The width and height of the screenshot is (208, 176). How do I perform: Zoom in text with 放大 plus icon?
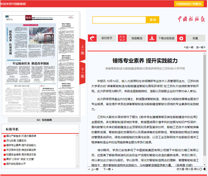click(183, 169)
